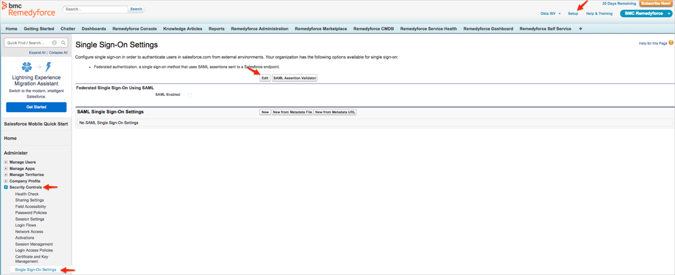
Task: Expand the Company Profile tree node
Action: (6, 181)
